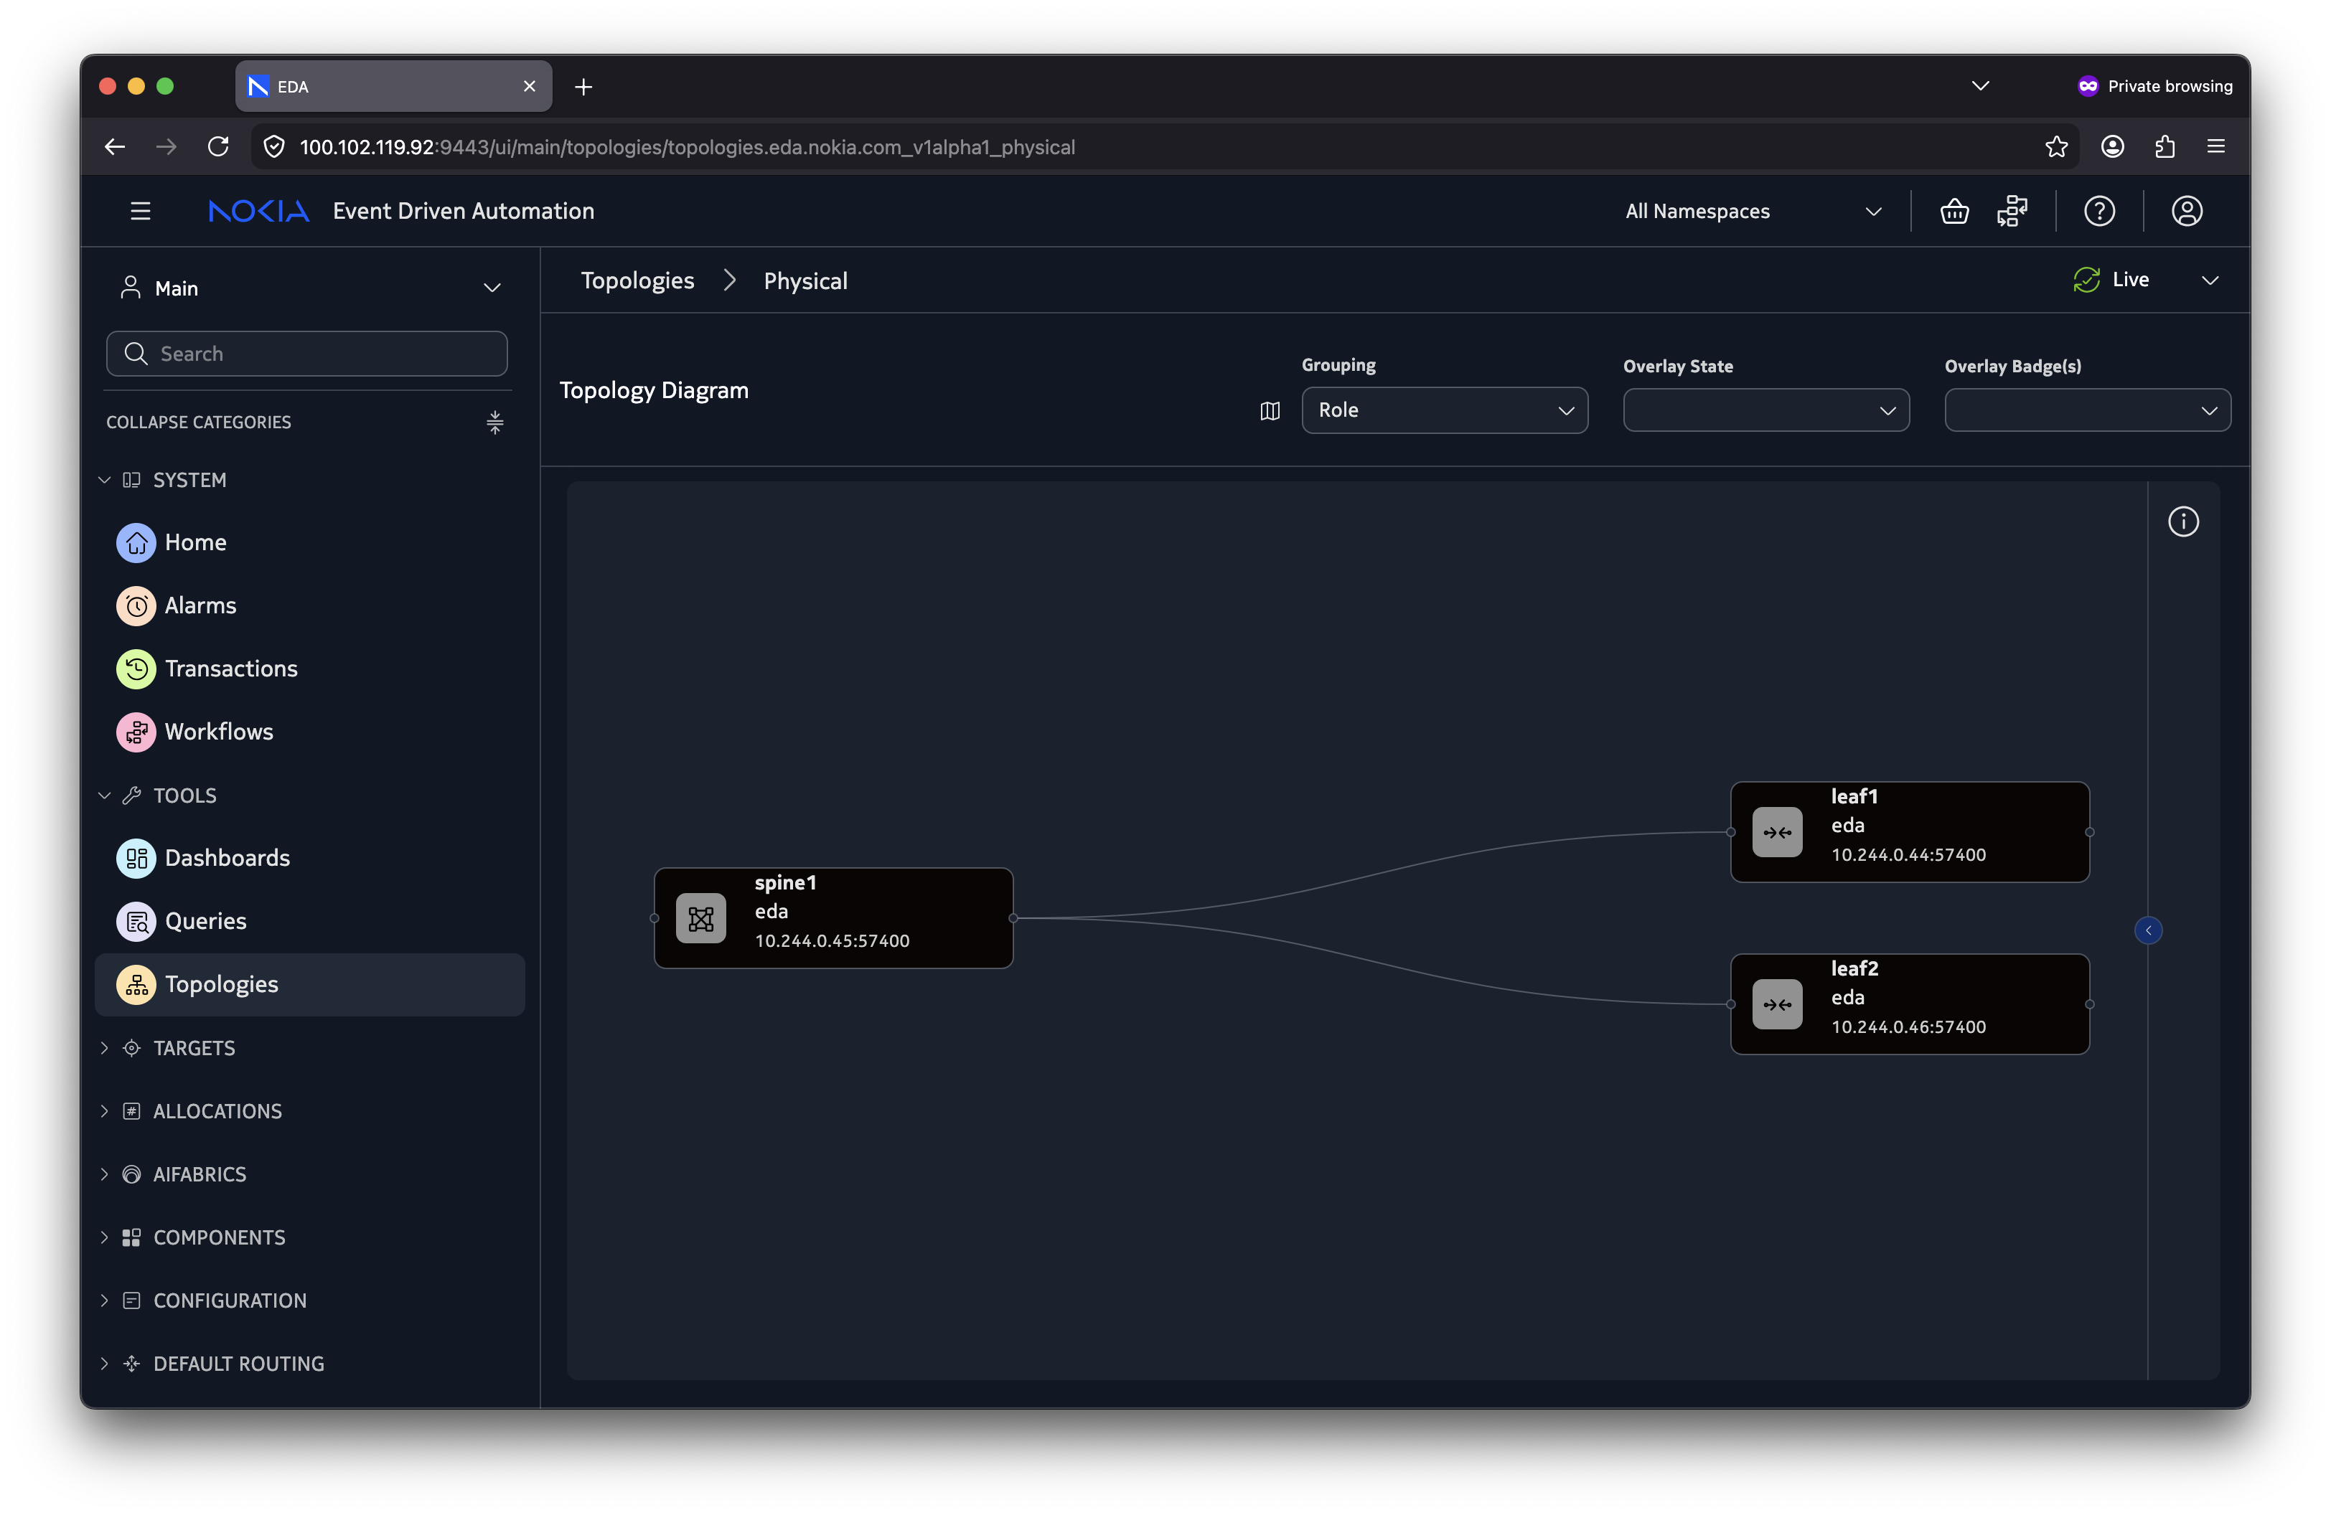Click the leaf1 node icon
The height and width of the screenshot is (1515, 2331).
tap(1778, 833)
